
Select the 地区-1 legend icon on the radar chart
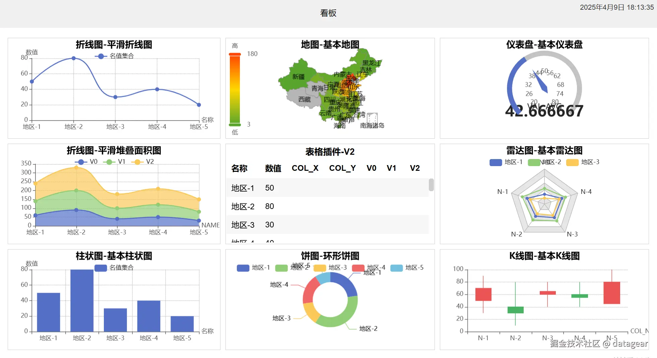tap(496, 162)
